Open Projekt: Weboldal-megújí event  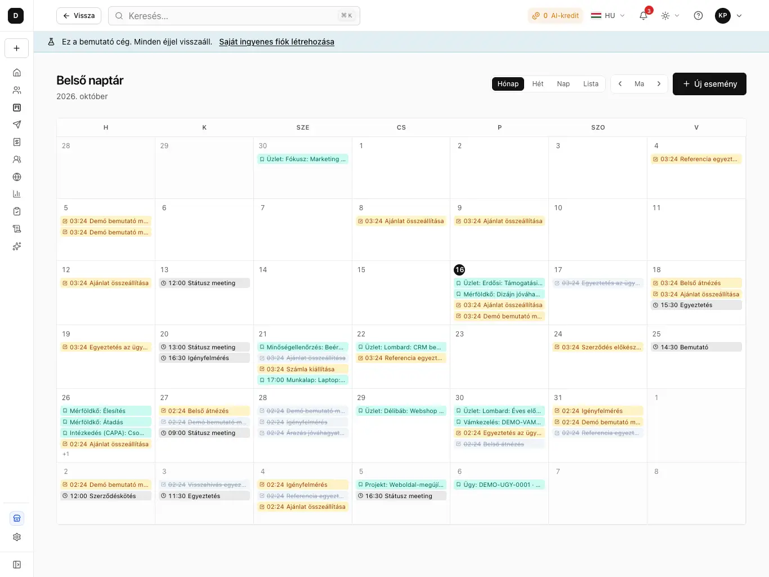click(401, 485)
